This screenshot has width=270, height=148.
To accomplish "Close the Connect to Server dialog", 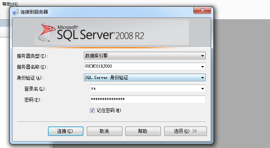I will click(x=202, y=10).
